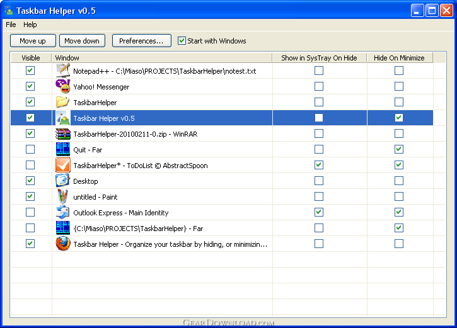Image resolution: width=457 pixels, height=328 pixels.
Task: Minimize the Taskbar Helper window
Action: point(417,11)
